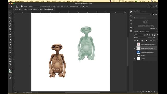Open the Smoothing value dropdown

pyautogui.click(x=81, y=7)
